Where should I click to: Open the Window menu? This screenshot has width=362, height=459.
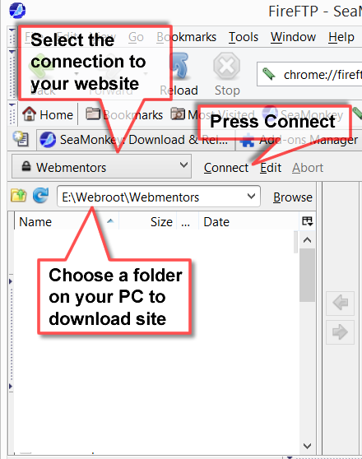pos(293,37)
